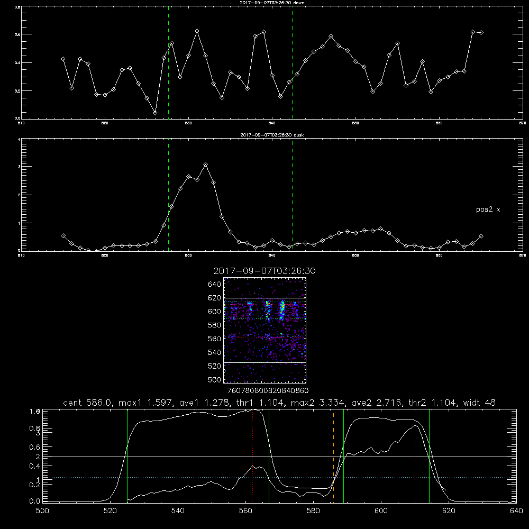Screen dimensions: 529x529
Task: Click 'thr2 1.104' in the bottom plot header
Action: tap(433, 403)
